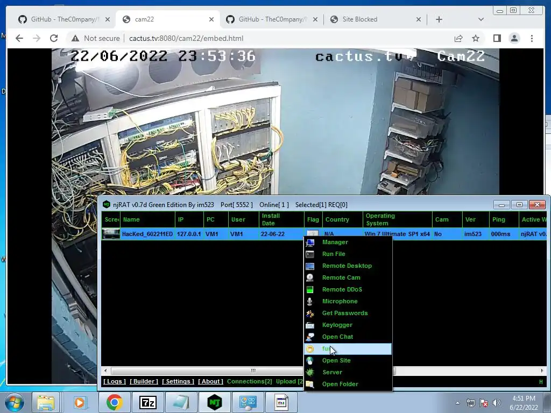Click the Action Center flag tray icon

484,403
